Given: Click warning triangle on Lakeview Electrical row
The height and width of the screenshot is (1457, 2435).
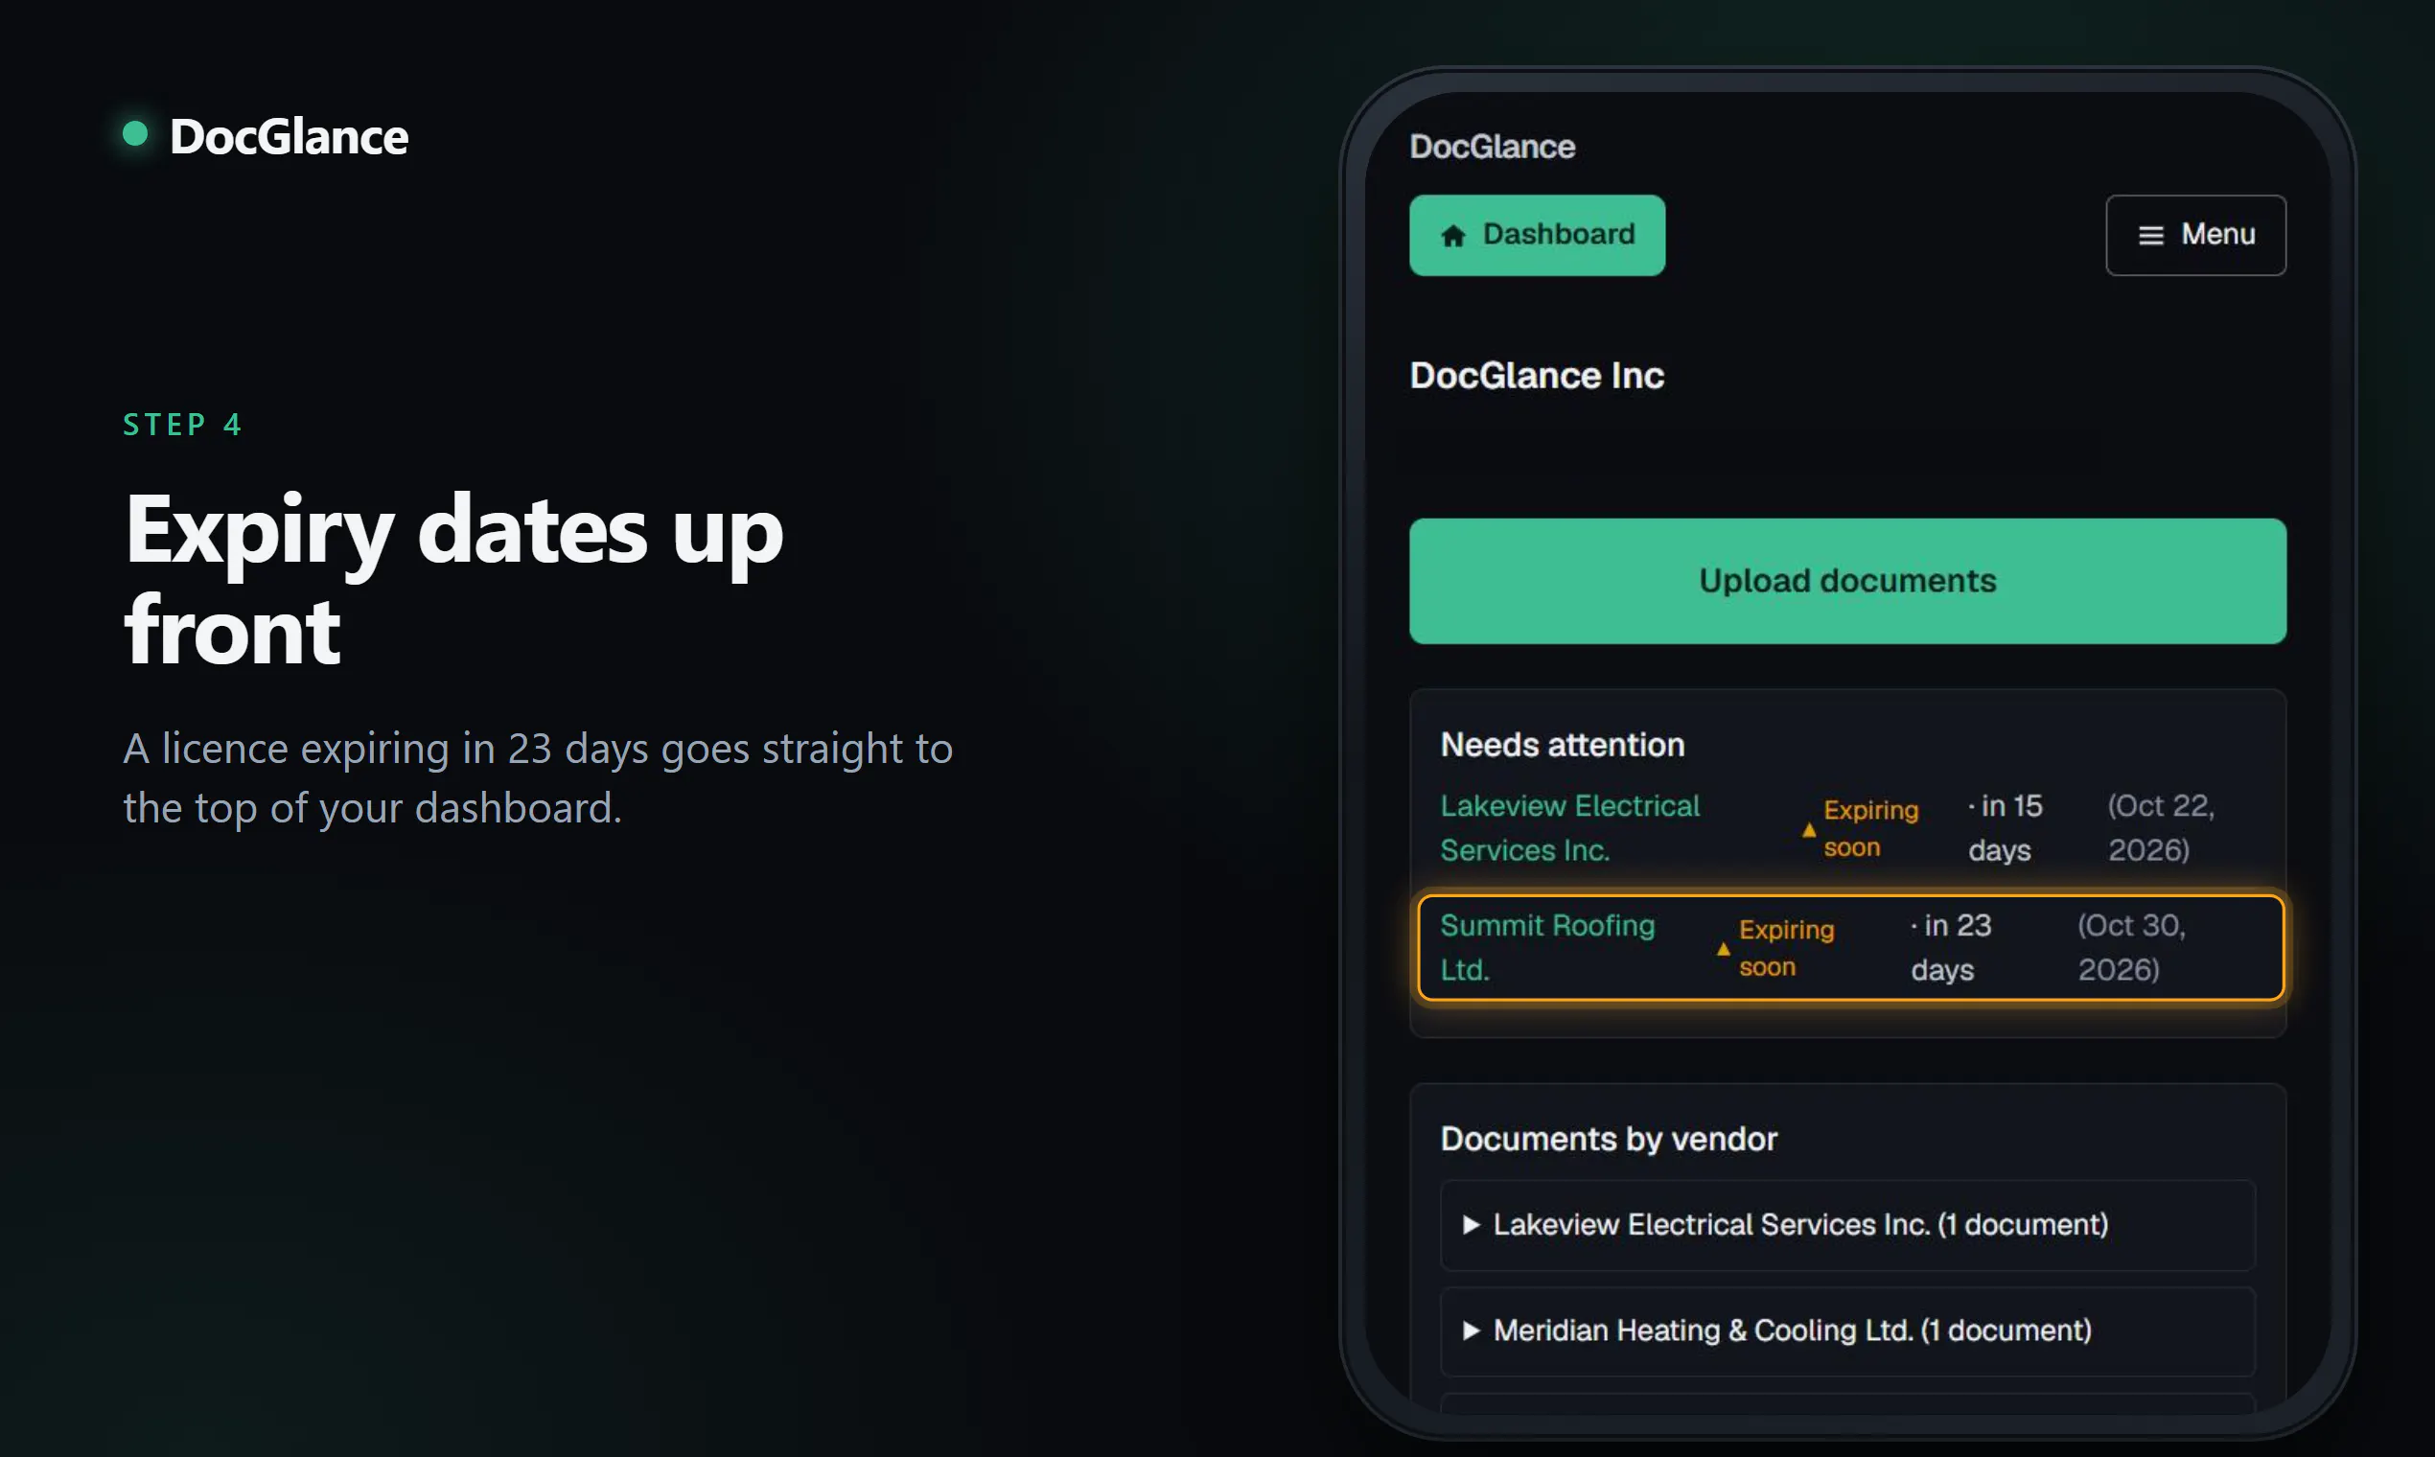Looking at the screenshot, I should [x=1809, y=829].
